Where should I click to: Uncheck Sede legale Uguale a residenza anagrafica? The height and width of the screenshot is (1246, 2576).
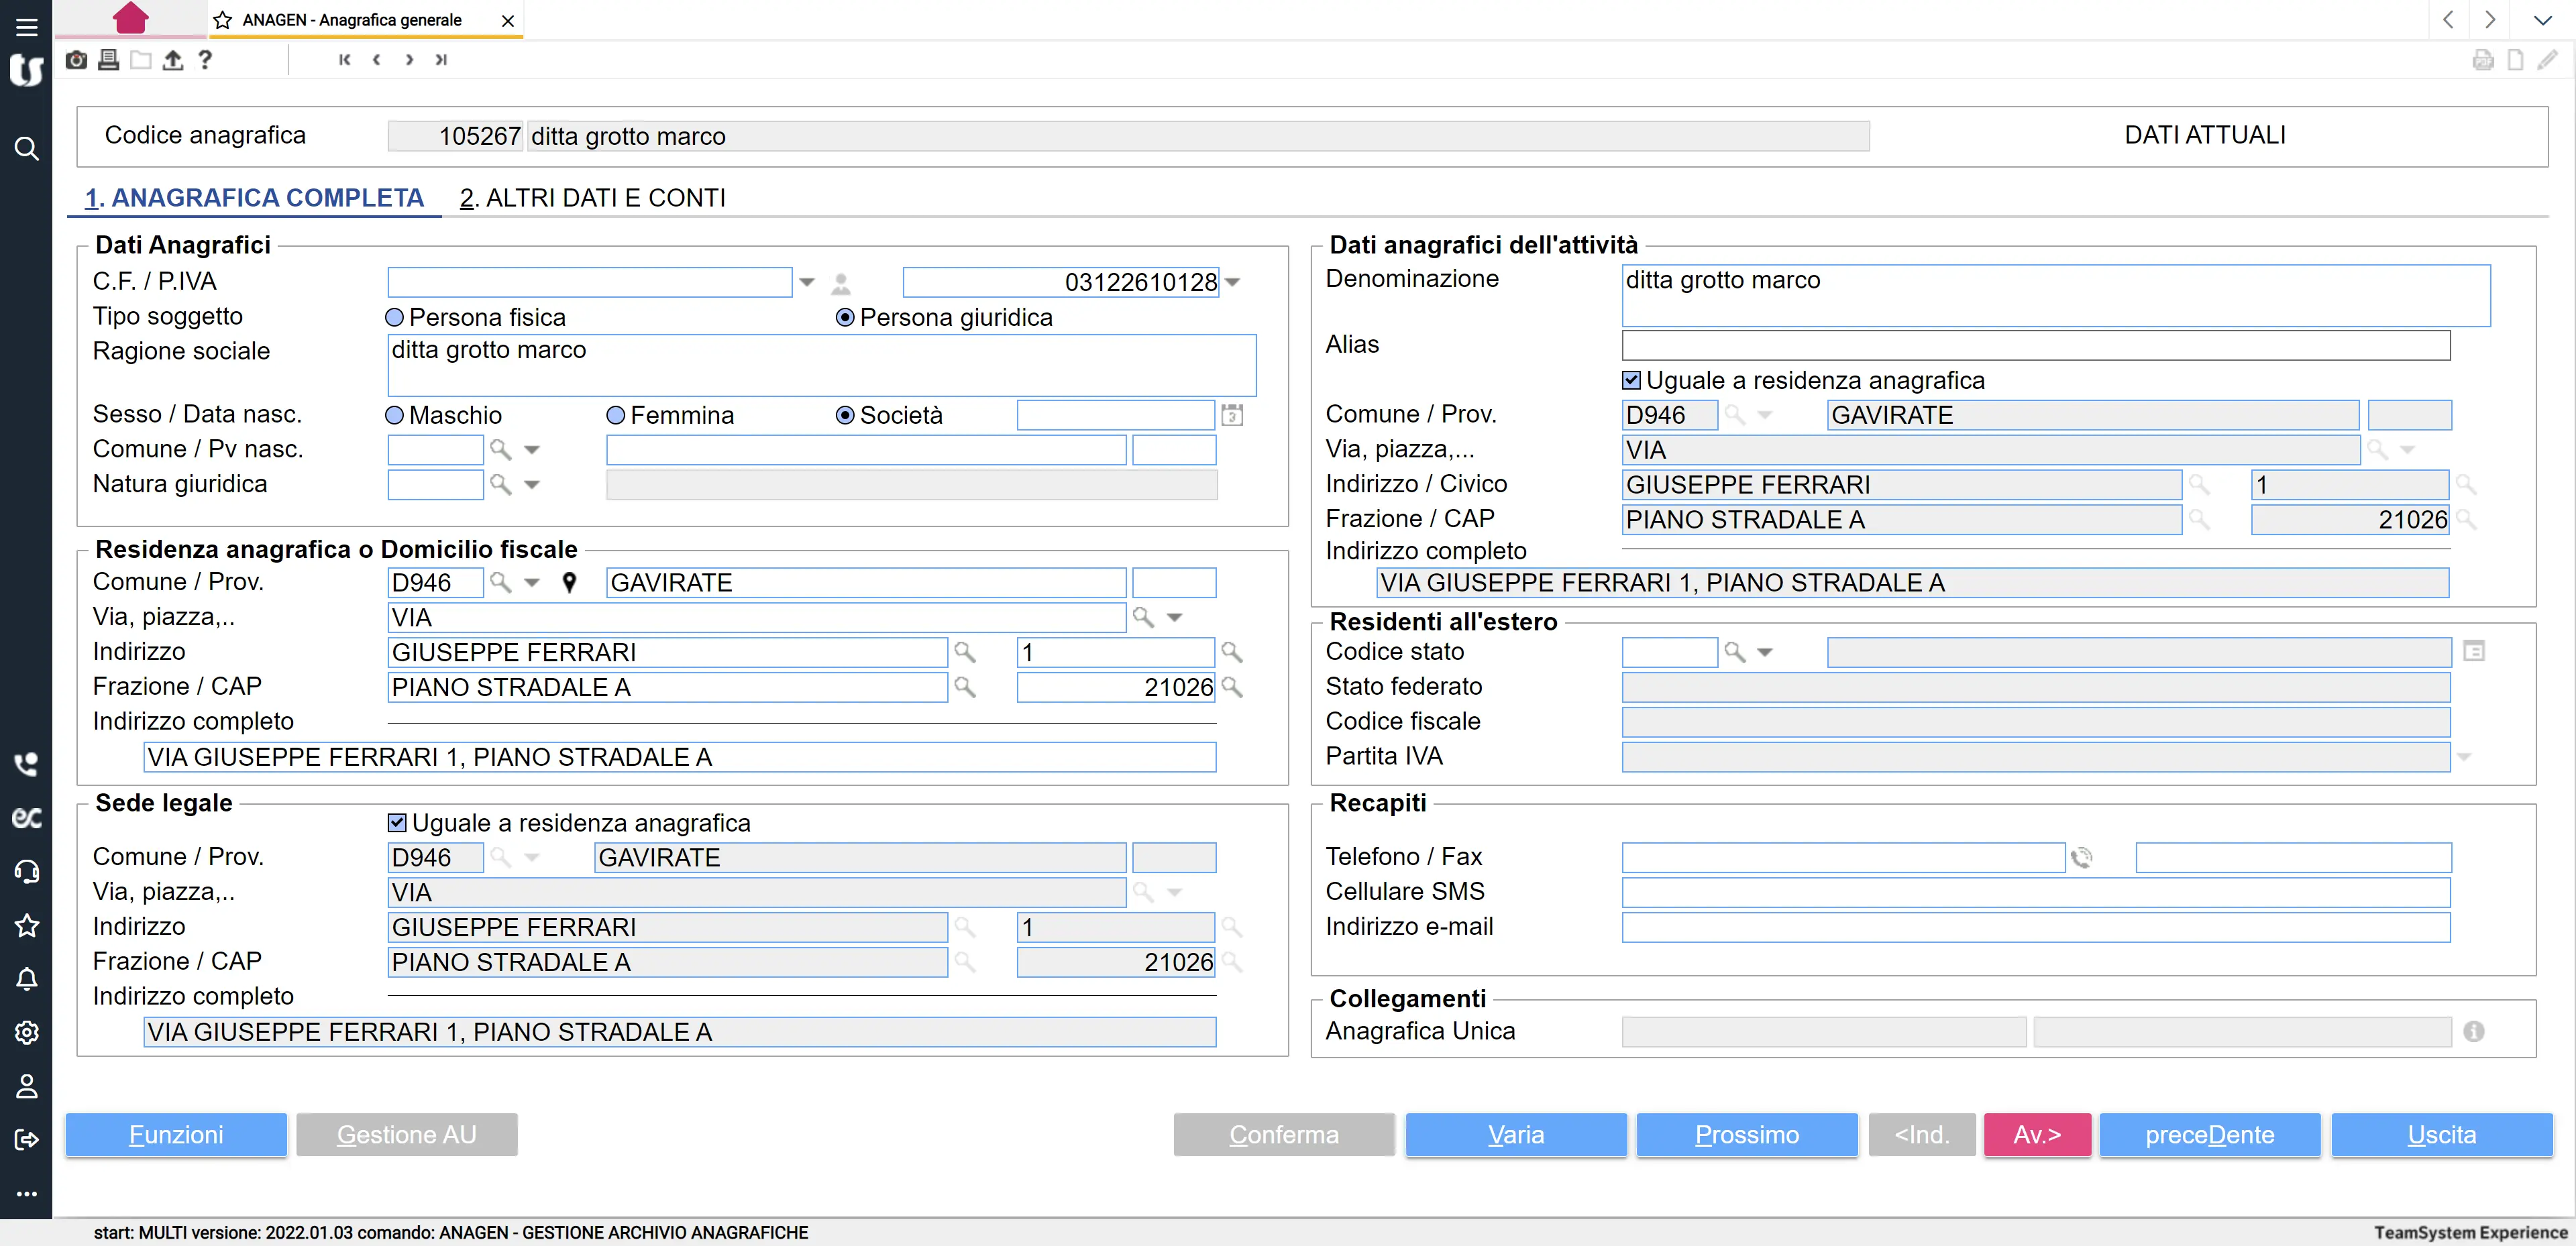397,823
